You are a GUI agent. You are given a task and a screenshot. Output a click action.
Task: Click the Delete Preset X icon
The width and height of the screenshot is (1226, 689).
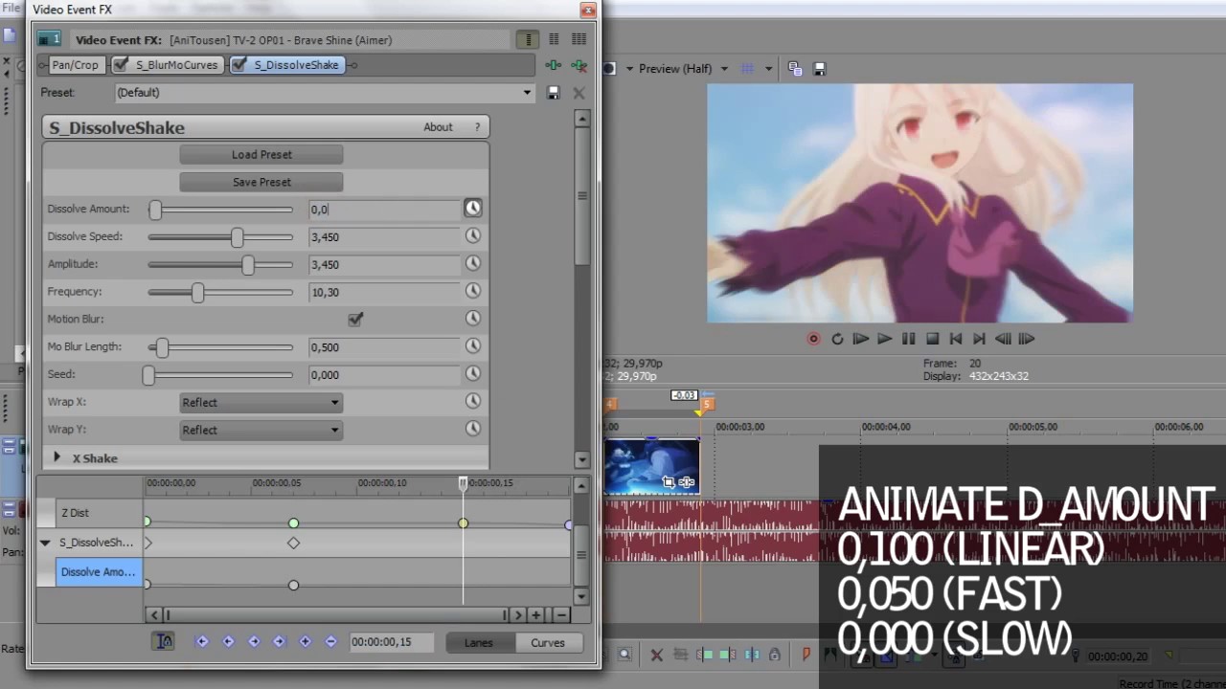(x=579, y=93)
